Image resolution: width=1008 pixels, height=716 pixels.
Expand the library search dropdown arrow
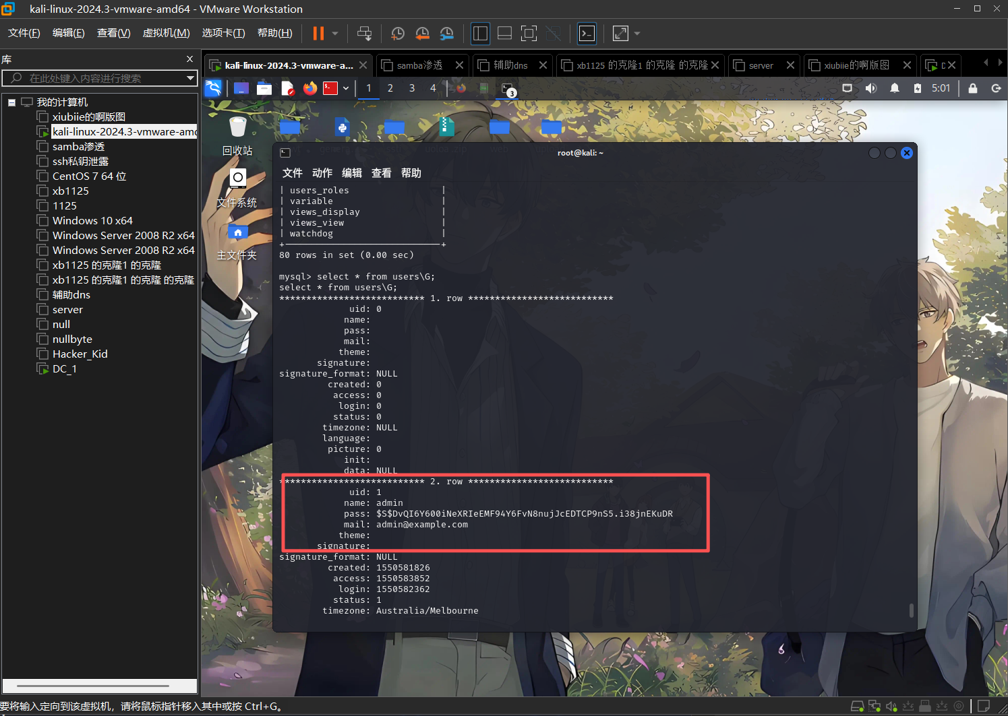coord(190,78)
